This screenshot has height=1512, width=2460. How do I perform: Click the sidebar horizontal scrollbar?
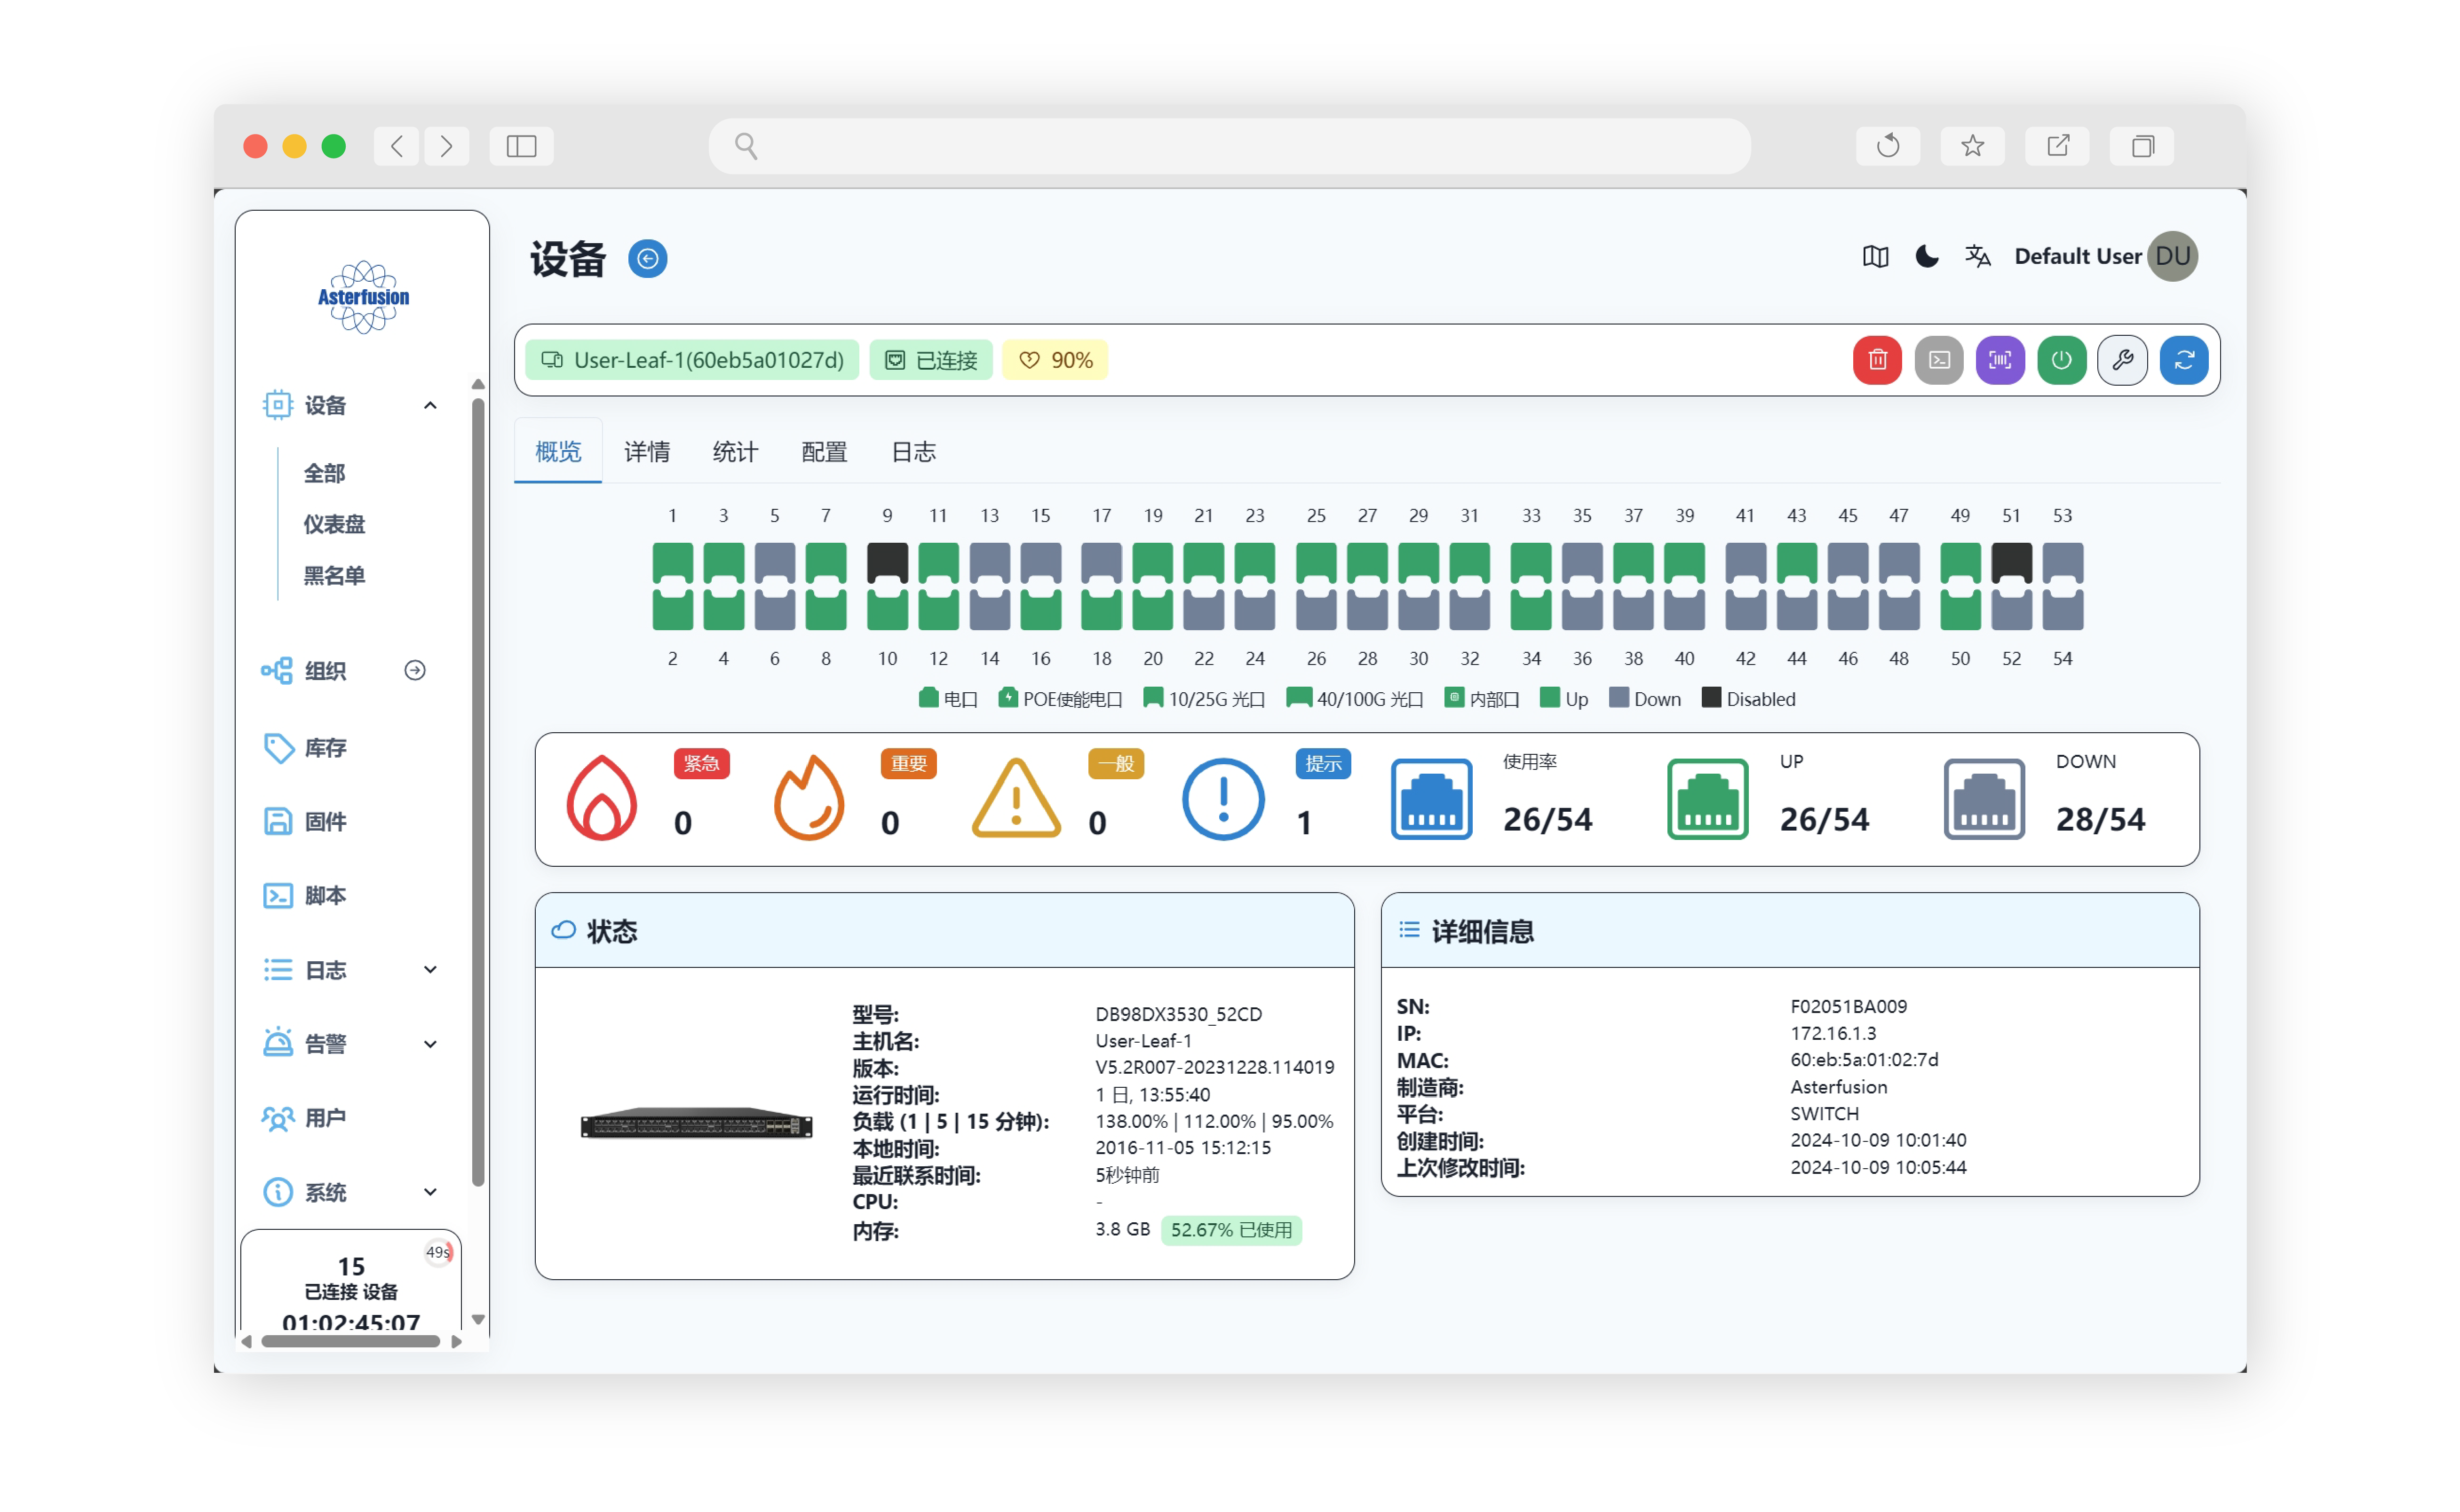pos(351,1342)
